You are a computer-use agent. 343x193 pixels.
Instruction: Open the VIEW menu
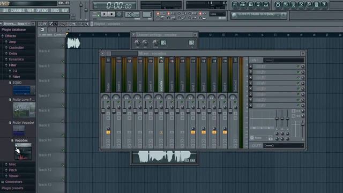pyautogui.click(x=31, y=10)
